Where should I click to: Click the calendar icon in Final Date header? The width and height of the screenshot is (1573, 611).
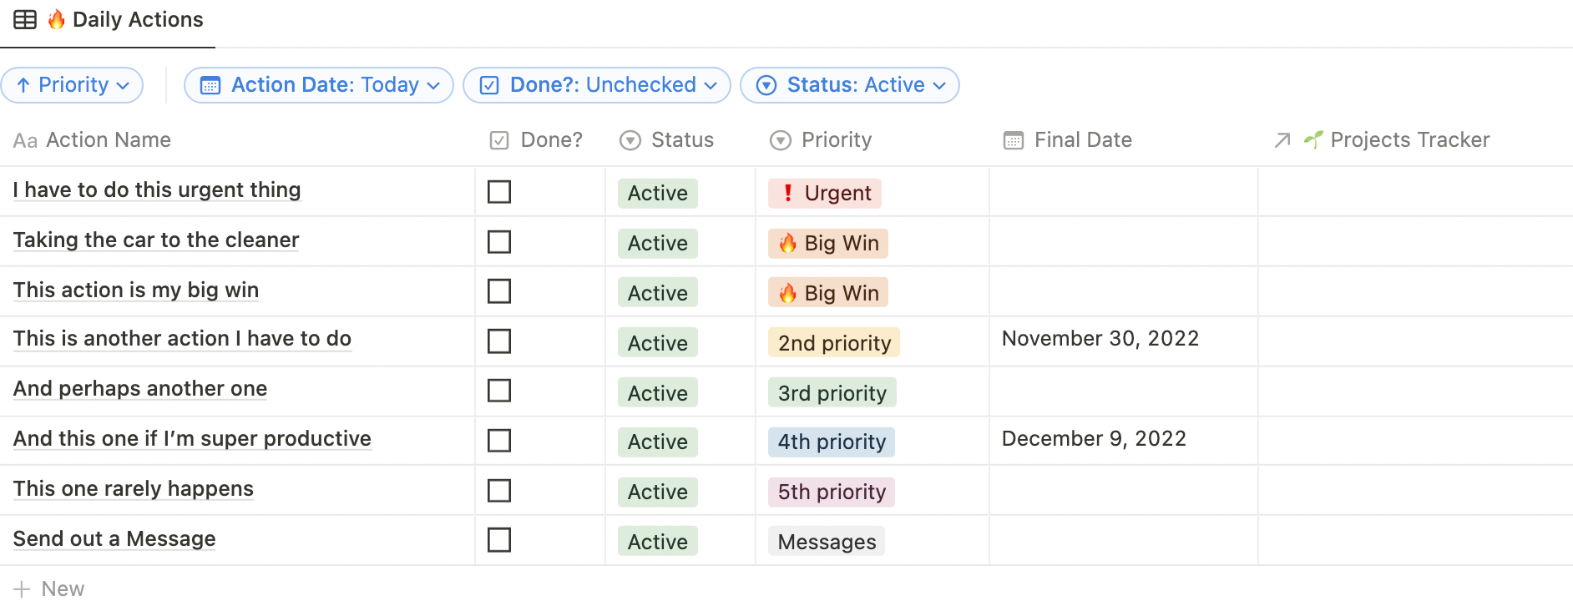[x=1014, y=140]
